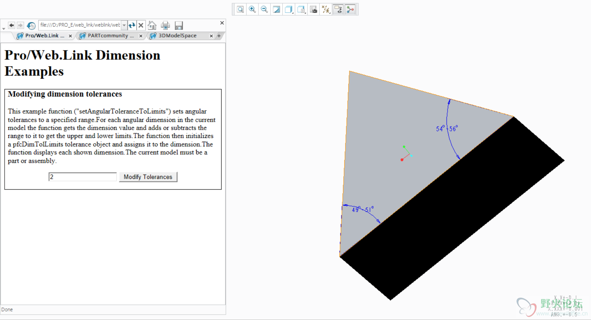Screen dimensions: 591x320
Task: Open the Saved Orientations cube icon
Action: coord(301,9)
